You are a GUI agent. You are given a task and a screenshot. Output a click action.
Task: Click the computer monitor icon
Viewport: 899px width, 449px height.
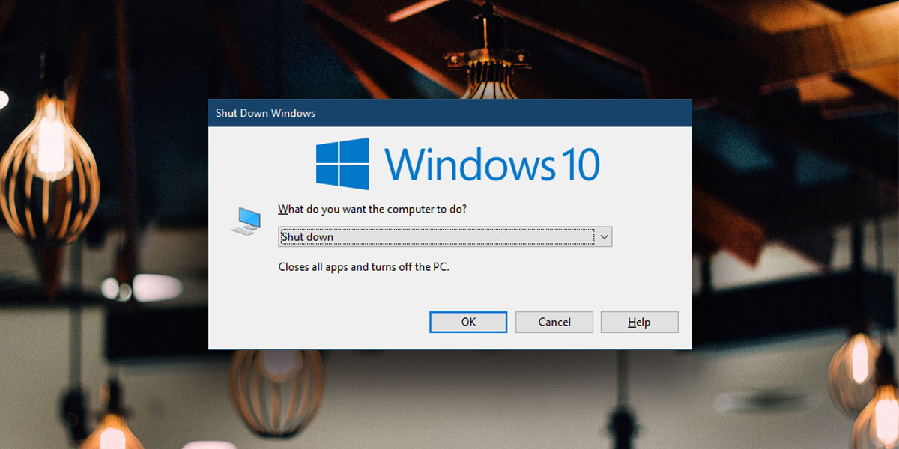click(x=246, y=221)
